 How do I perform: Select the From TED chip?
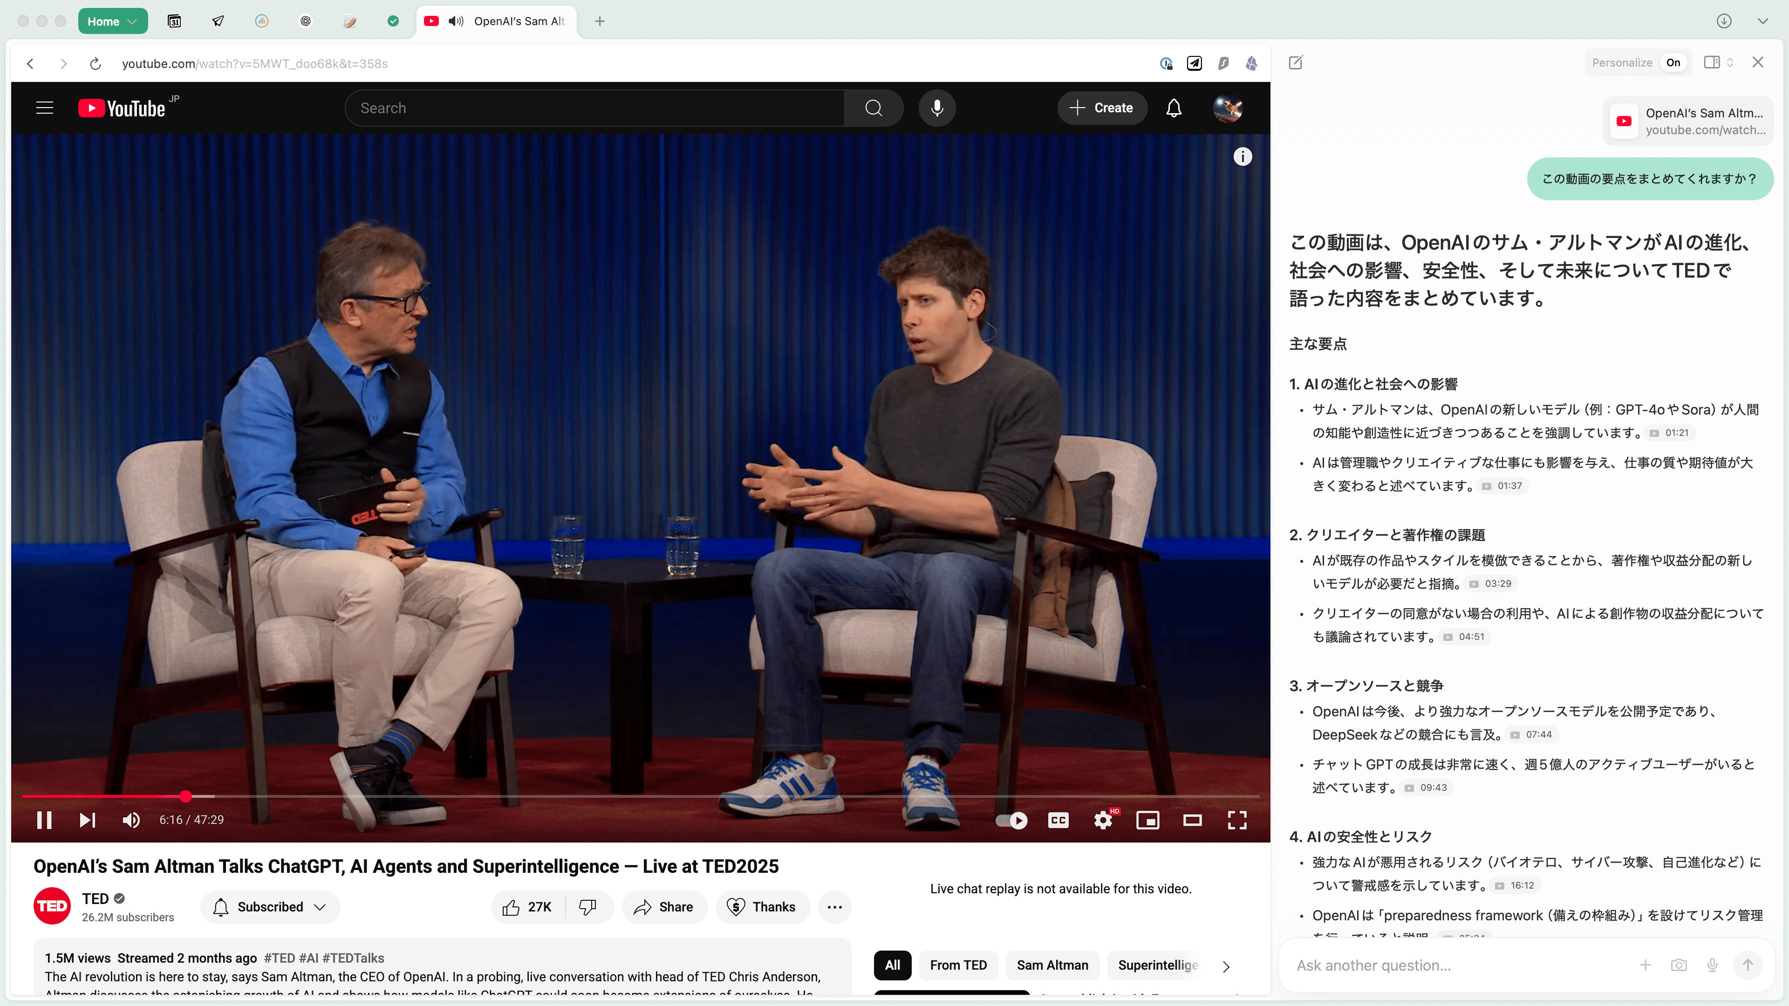coord(958,965)
